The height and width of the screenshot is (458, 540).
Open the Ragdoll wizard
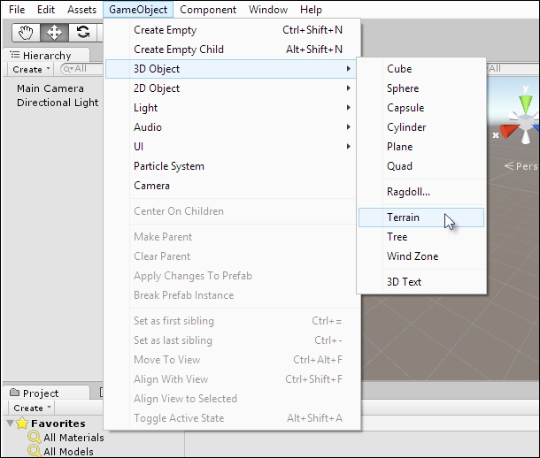tap(421, 192)
